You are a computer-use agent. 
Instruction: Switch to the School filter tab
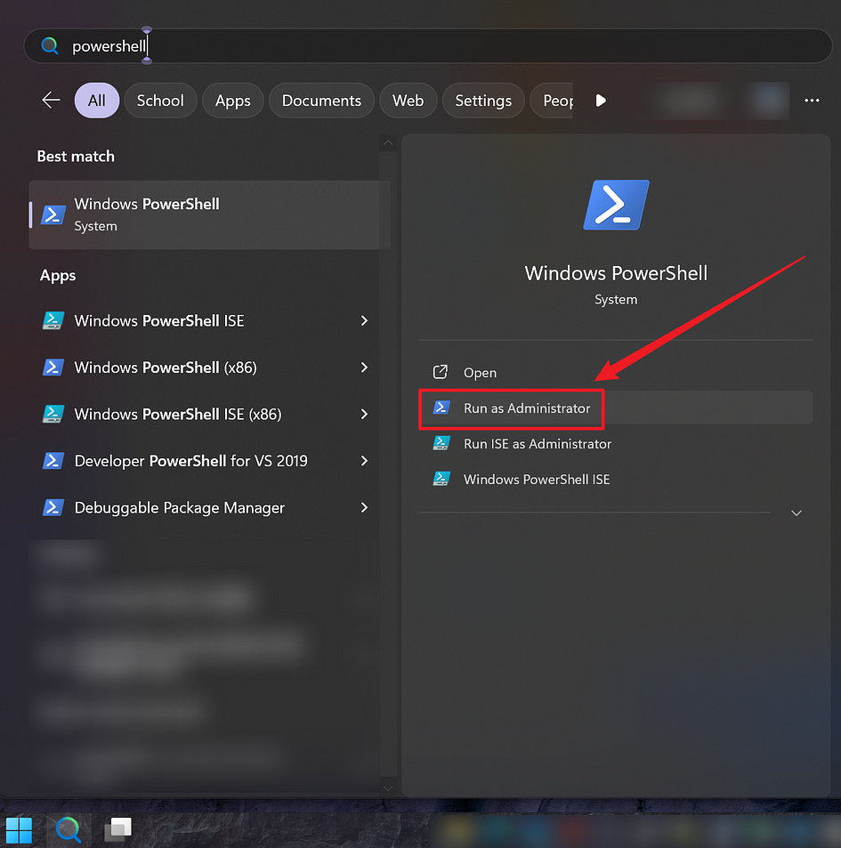click(x=160, y=101)
